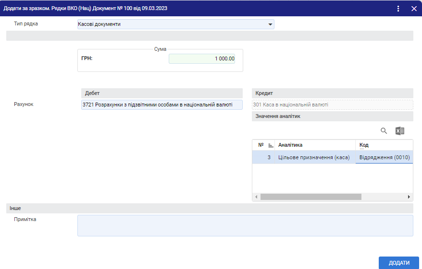Click the analytics table horizontal scrollbar thumb
The width and height of the screenshot is (422, 269).
(310, 197)
